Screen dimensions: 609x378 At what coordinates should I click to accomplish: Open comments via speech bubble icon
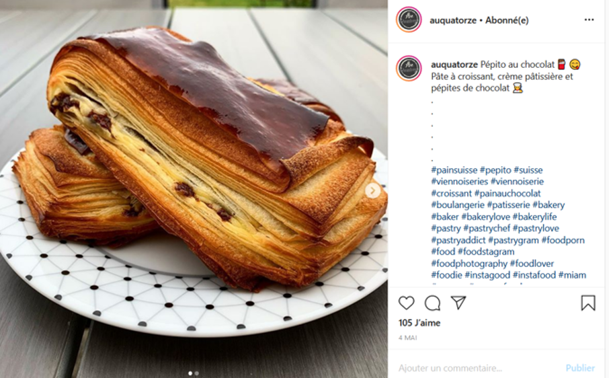(432, 303)
